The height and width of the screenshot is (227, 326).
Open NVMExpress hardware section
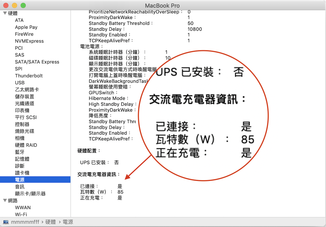coord(29,41)
